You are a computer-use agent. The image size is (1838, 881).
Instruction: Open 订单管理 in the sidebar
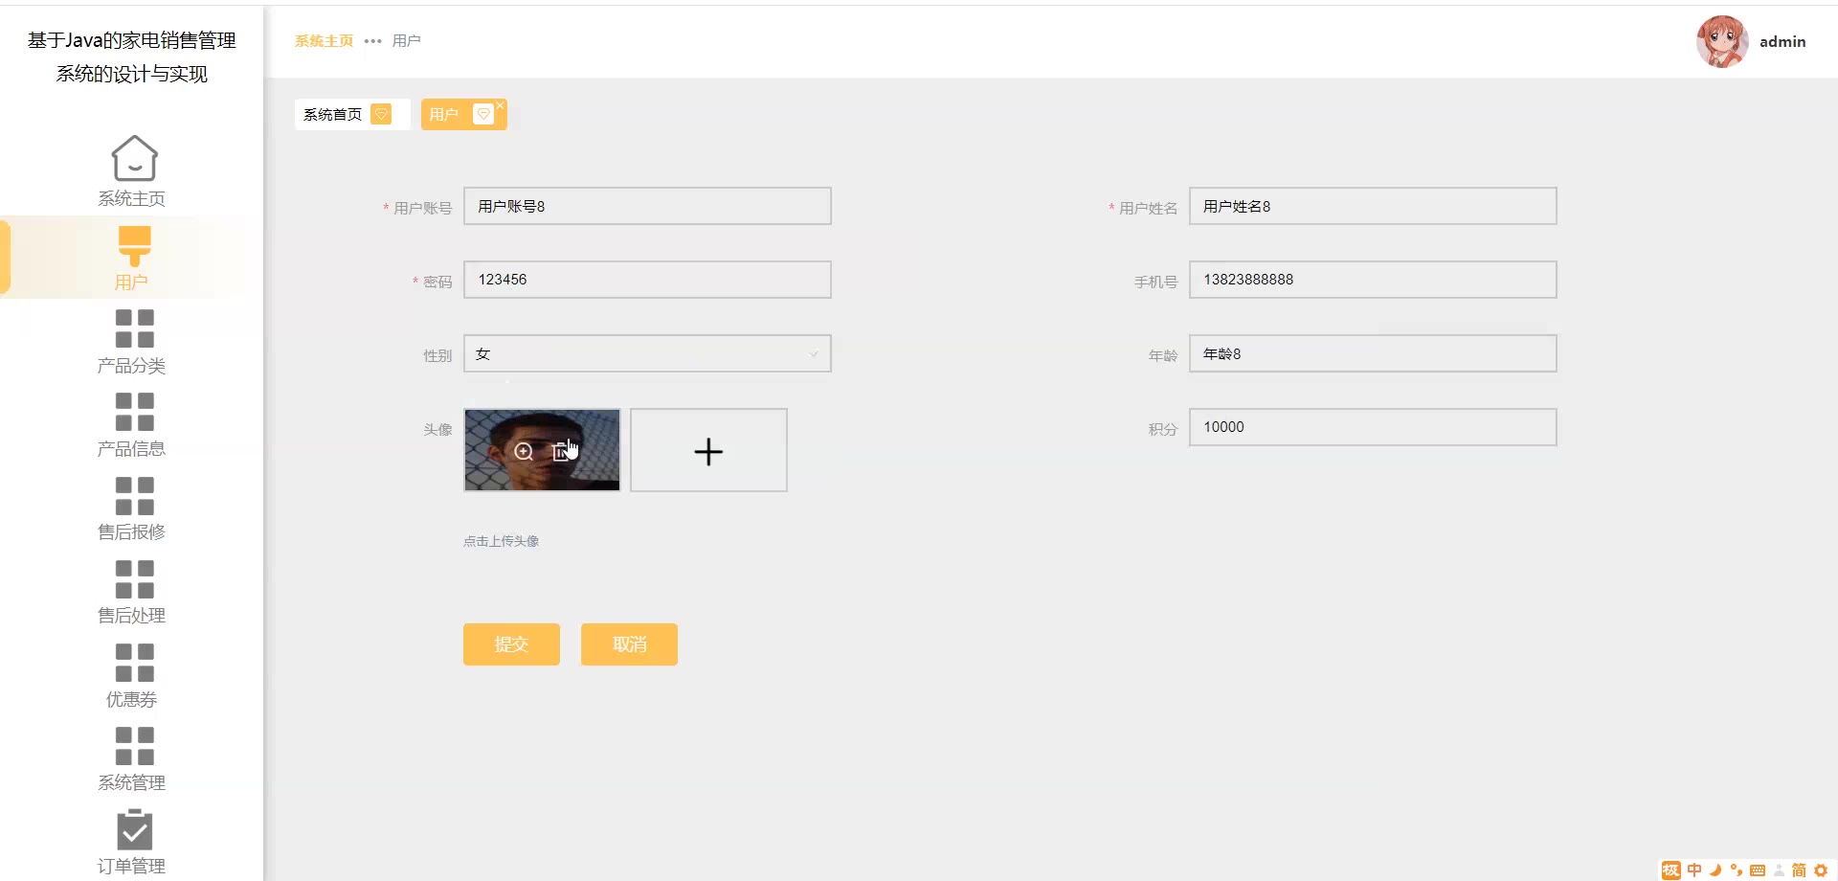pyautogui.click(x=132, y=843)
